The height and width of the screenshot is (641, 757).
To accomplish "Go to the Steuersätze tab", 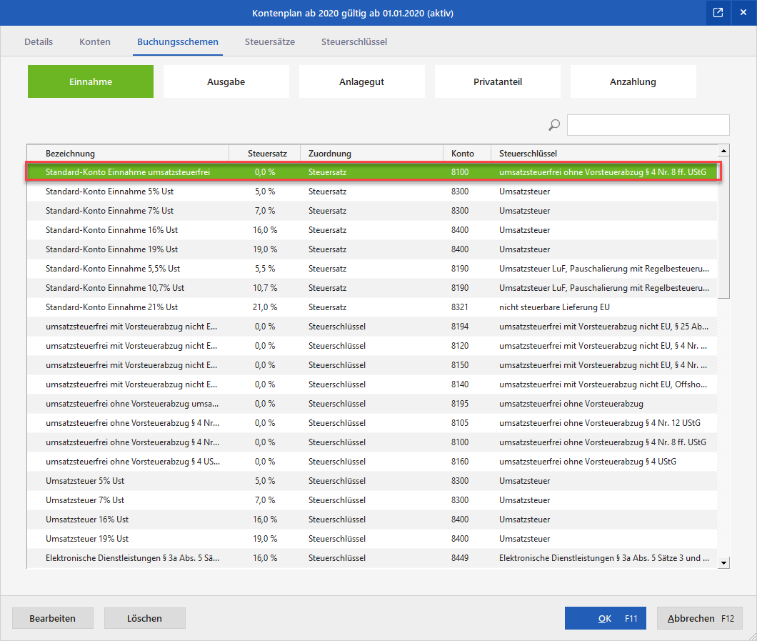I will [x=270, y=41].
